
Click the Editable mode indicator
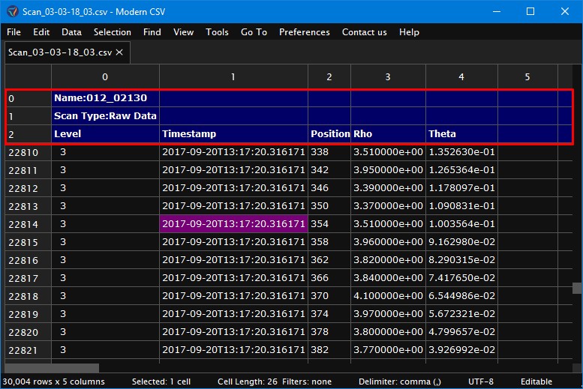[536, 382]
